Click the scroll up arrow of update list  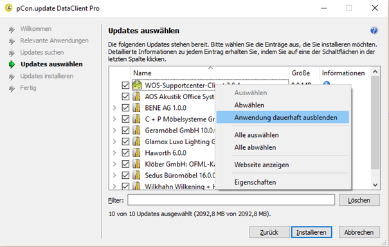click(x=375, y=72)
